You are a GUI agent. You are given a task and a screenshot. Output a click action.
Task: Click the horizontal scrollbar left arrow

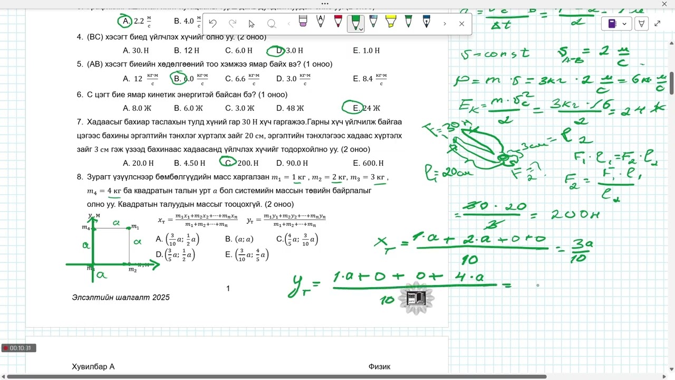[3, 376]
